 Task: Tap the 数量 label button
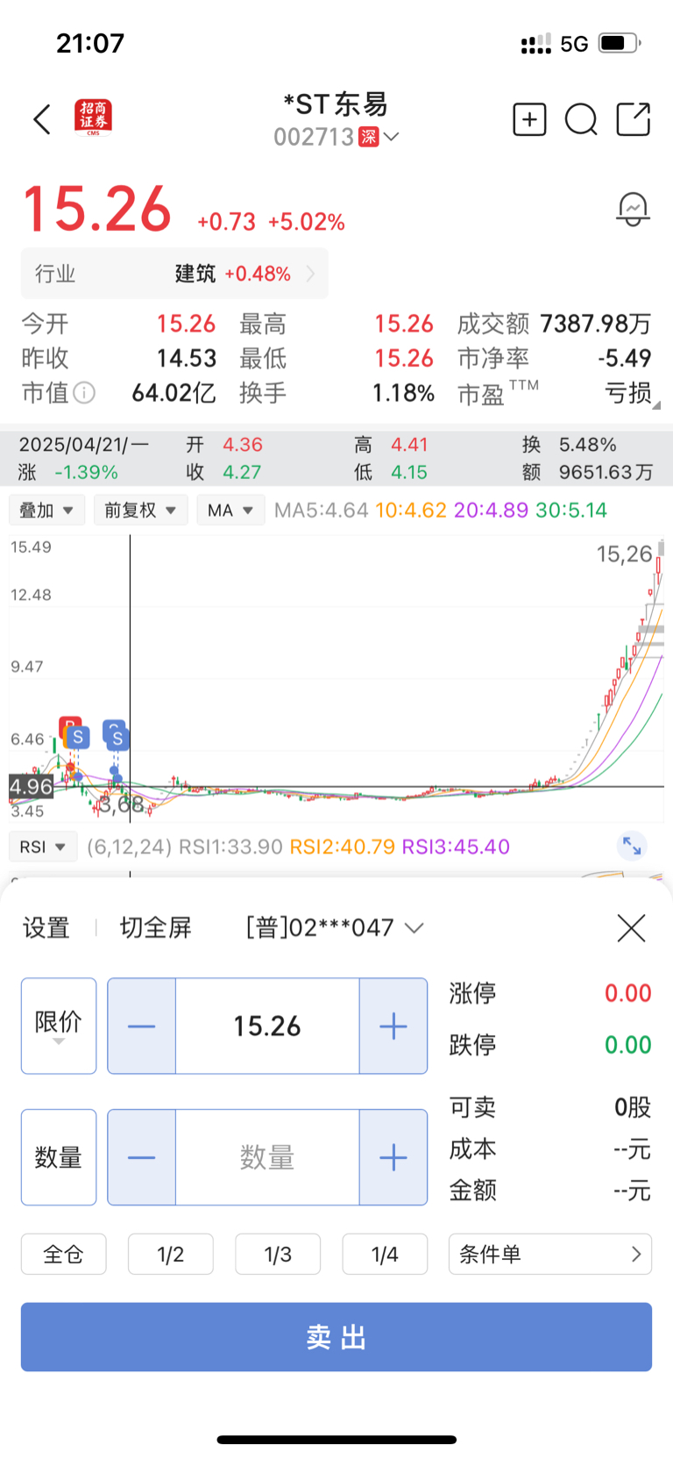[59, 1157]
